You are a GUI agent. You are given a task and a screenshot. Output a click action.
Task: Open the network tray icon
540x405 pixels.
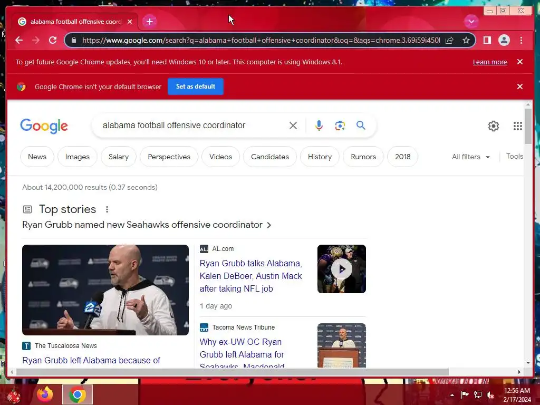(x=478, y=395)
